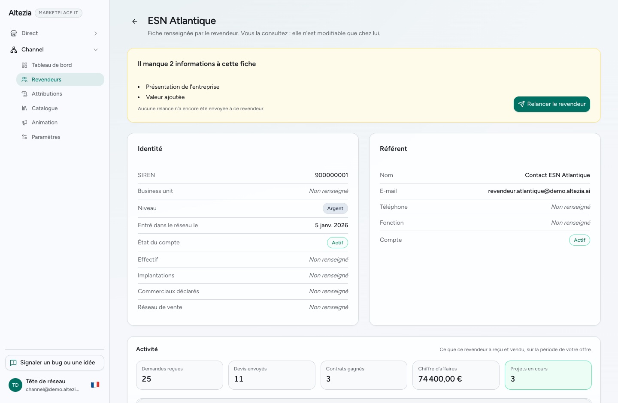Image resolution: width=618 pixels, height=403 pixels.
Task: Open Tableau de bord page
Action: [x=60, y=65]
